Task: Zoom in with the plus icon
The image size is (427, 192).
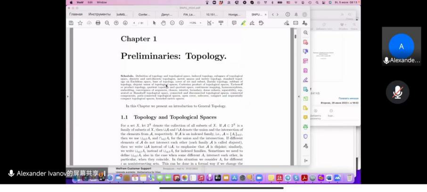Action: pyautogui.click(x=181, y=23)
